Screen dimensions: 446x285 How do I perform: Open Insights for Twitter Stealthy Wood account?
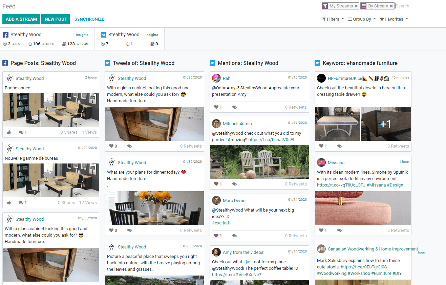click(152, 35)
